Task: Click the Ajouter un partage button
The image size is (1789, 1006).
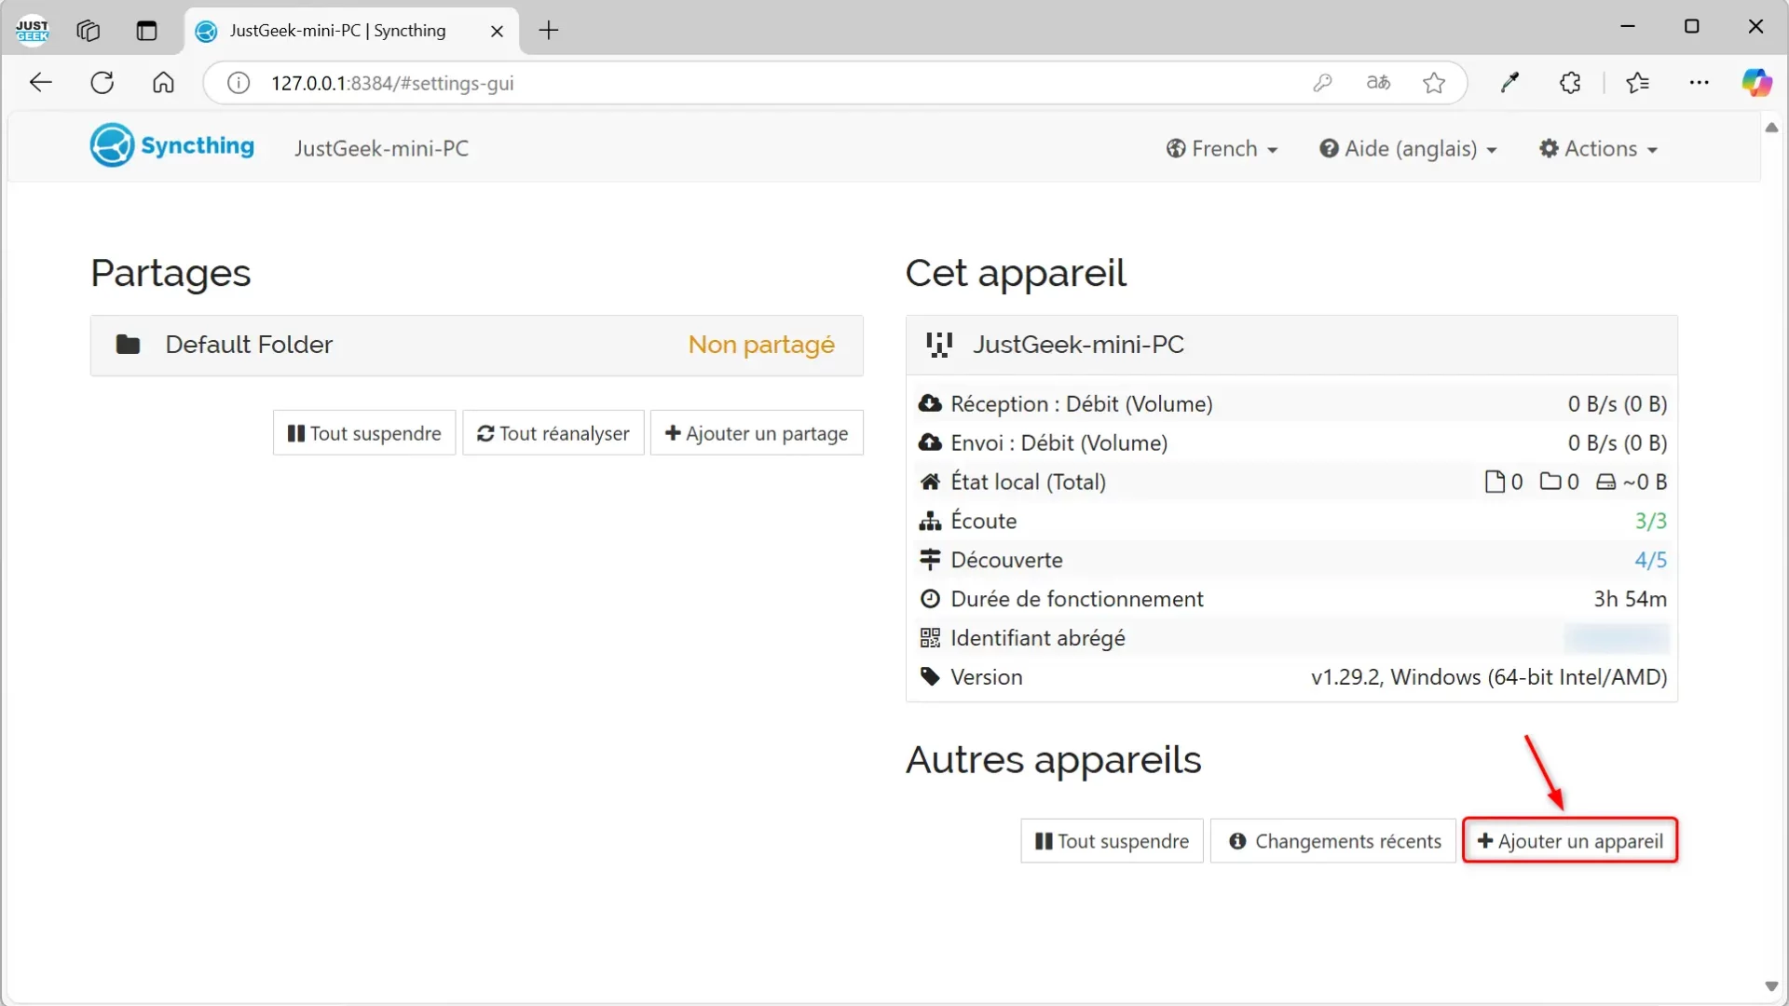Action: pos(757,433)
